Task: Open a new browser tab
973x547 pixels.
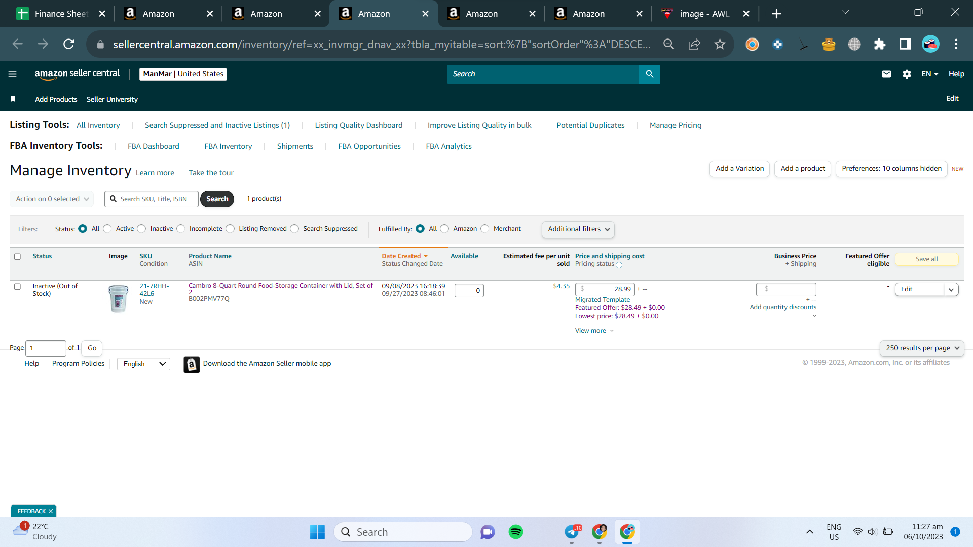Action: 776,14
